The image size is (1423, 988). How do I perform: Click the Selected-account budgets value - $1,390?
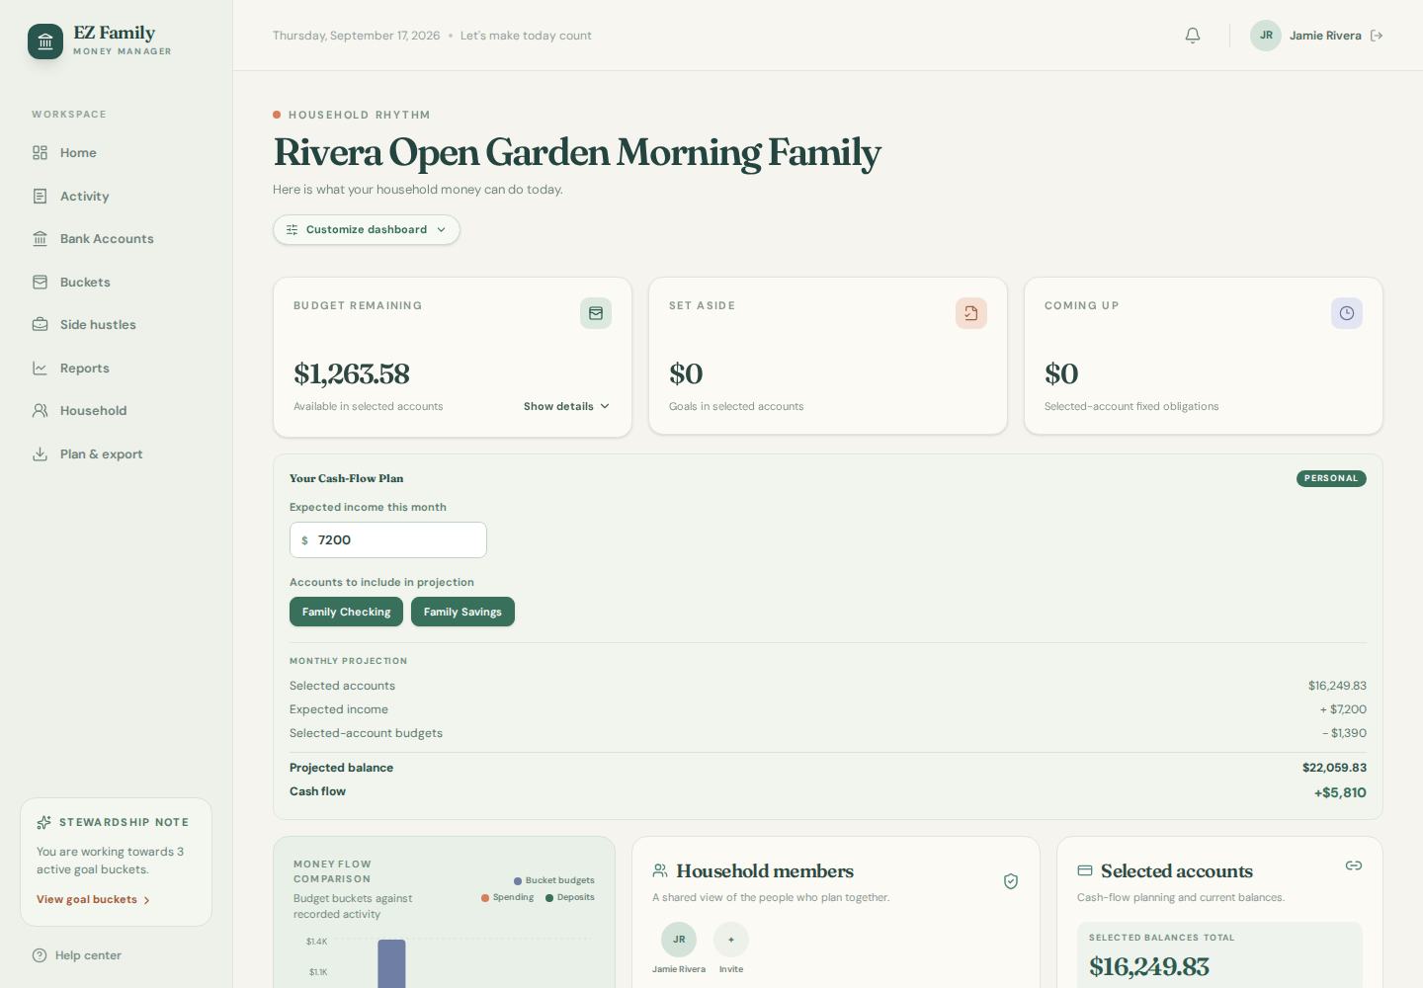tap(1345, 733)
